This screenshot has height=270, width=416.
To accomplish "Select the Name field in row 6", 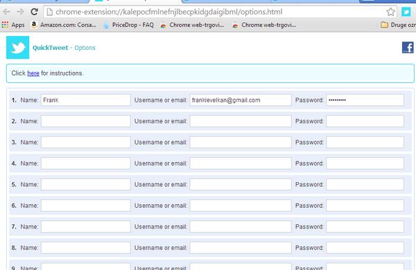I will point(86,206).
